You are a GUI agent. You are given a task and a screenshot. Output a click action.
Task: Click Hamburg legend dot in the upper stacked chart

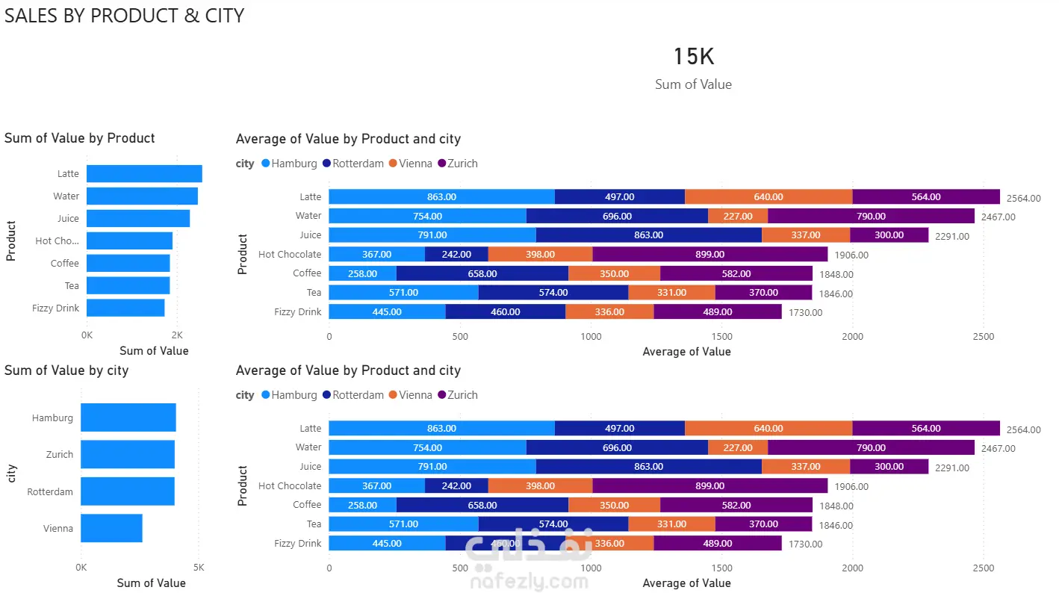(x=266, y=164)
